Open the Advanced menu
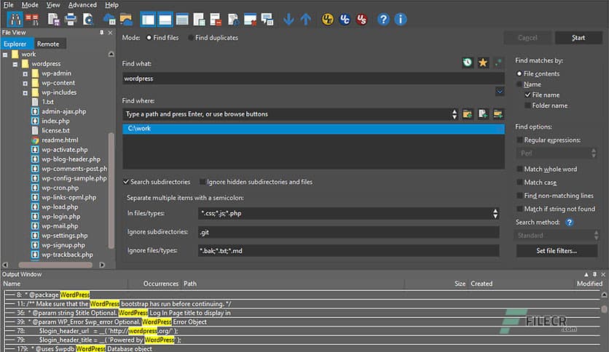Image resolution: width=609 pixels, height=352 pixels. pos(82,5)
